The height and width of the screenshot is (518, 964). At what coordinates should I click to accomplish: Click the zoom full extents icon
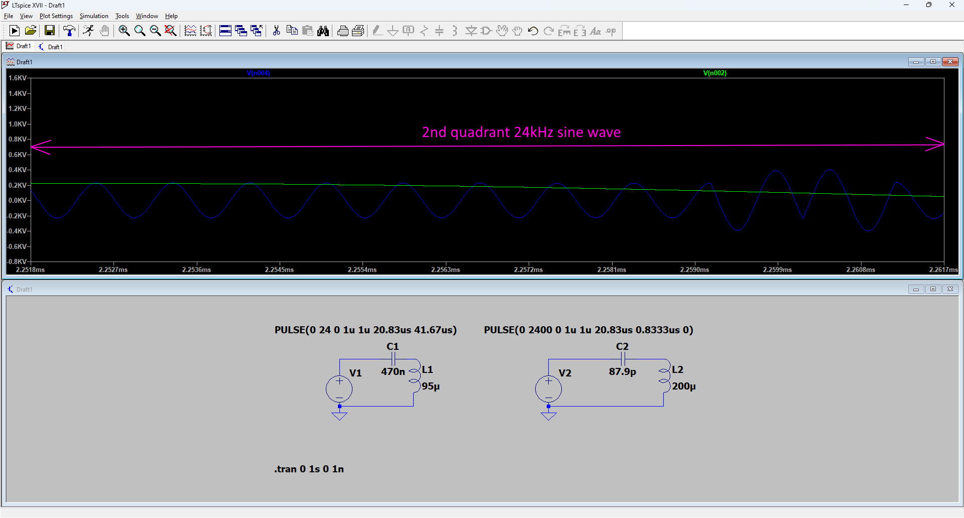click(x=171, y=31)
